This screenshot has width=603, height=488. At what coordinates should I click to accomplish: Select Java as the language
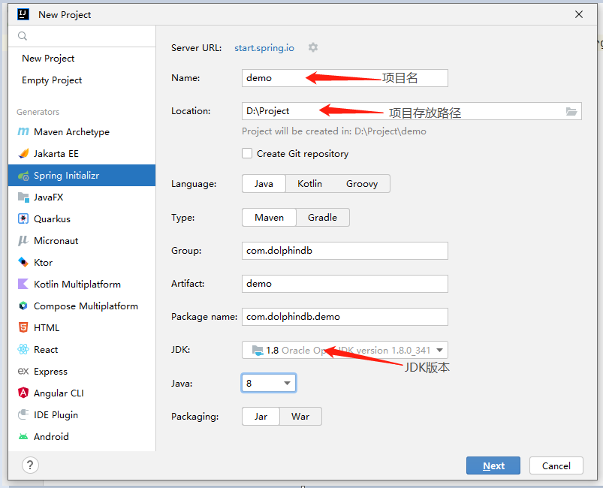click(264, 184)
